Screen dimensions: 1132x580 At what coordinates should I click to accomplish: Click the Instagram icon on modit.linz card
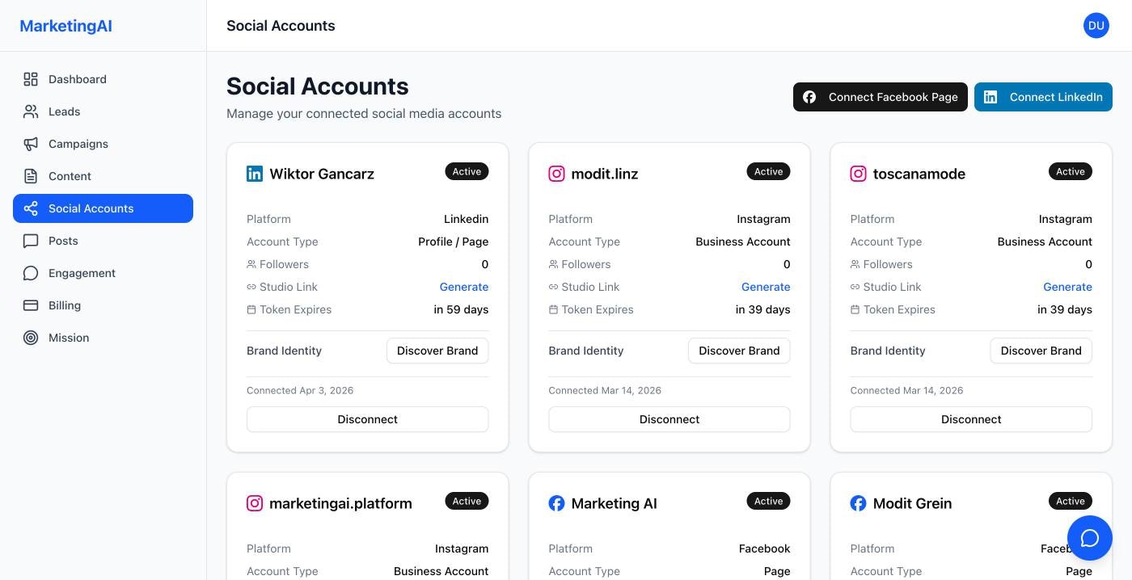pos(556,174)
